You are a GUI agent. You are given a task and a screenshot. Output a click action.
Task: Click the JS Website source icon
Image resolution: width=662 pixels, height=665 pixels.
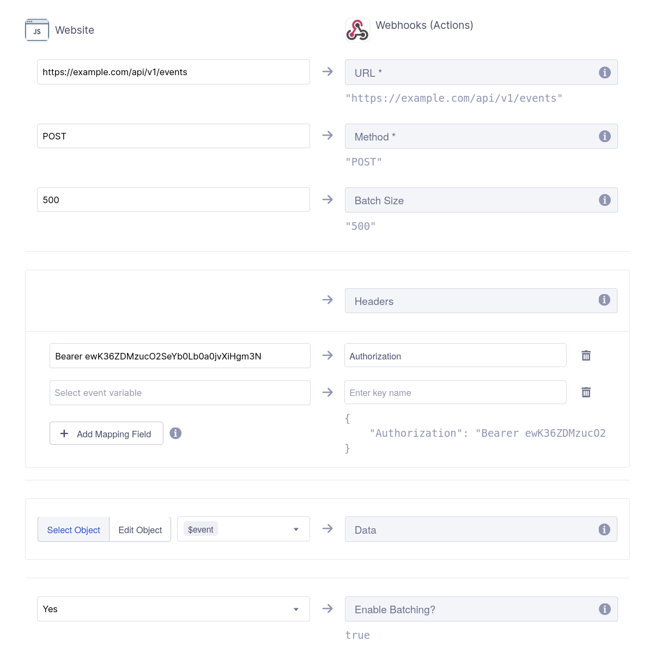(x=37, y=30)
